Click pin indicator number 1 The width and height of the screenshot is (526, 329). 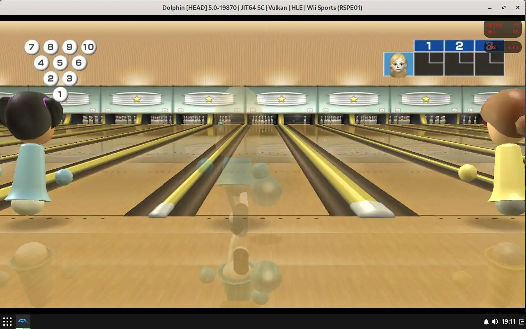pyautogui.click(x=60, y=94)
